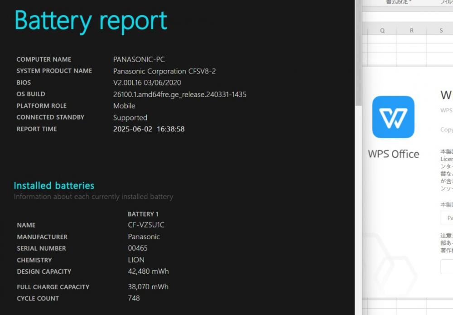Select the OS build value 26100.1.amd64fre
Viewport: 453px width, 315px height.
(x=180, y=94)
